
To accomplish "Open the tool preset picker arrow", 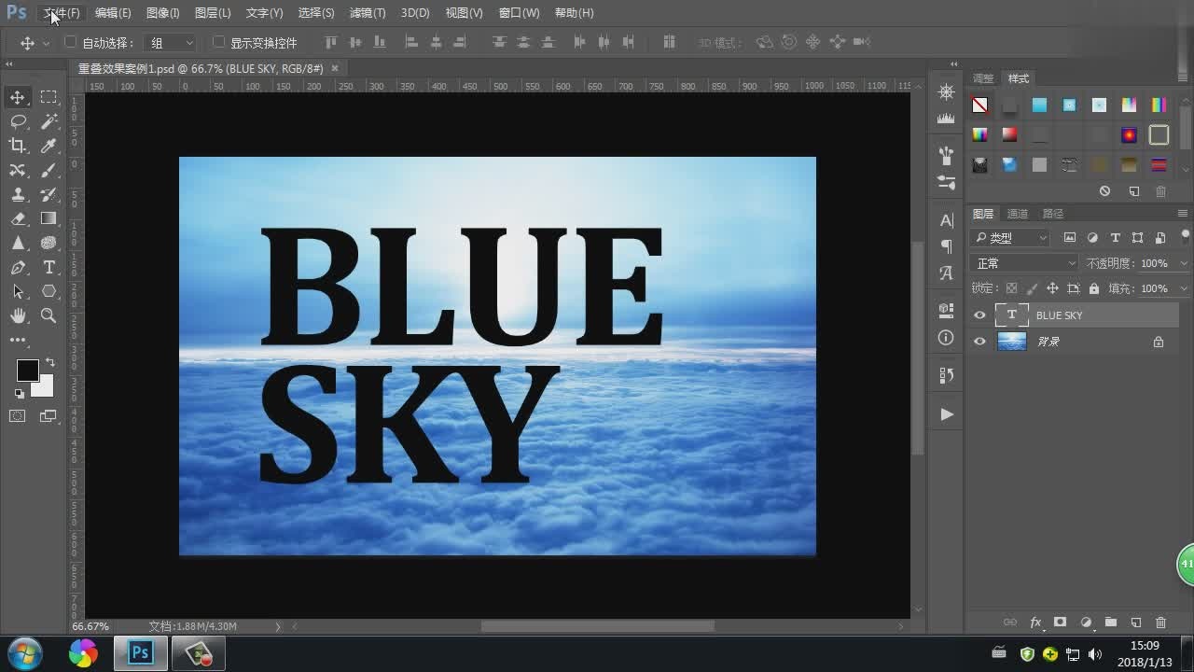I will coord(46,43).
